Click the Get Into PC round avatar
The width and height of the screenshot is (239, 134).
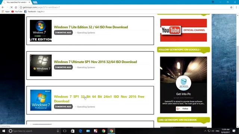pyautogui.click(x=183, y=83)
